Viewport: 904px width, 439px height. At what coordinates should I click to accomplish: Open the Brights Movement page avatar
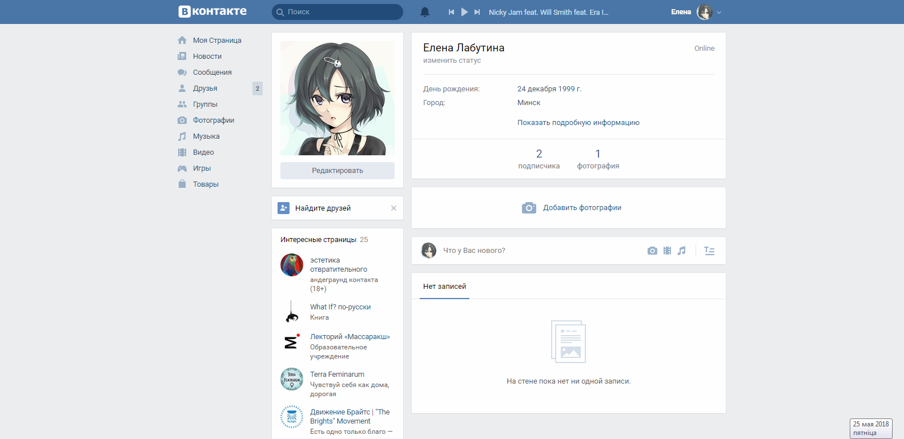(292, 417)
